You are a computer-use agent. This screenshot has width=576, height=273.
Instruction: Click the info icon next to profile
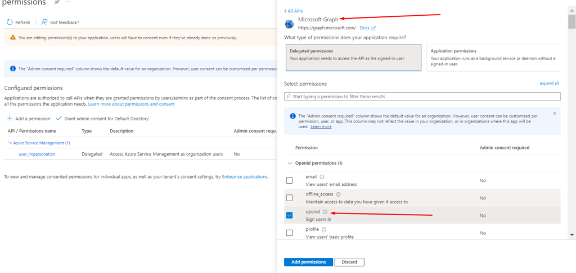tap(324, 229)
